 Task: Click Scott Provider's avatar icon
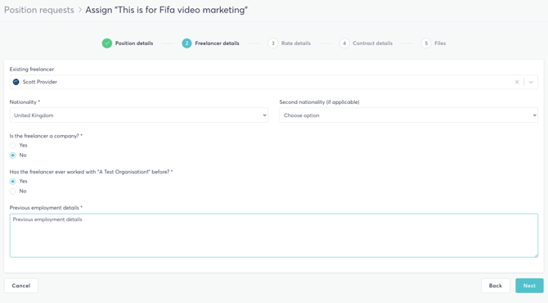pyautogui.click(x=16, y=82)
